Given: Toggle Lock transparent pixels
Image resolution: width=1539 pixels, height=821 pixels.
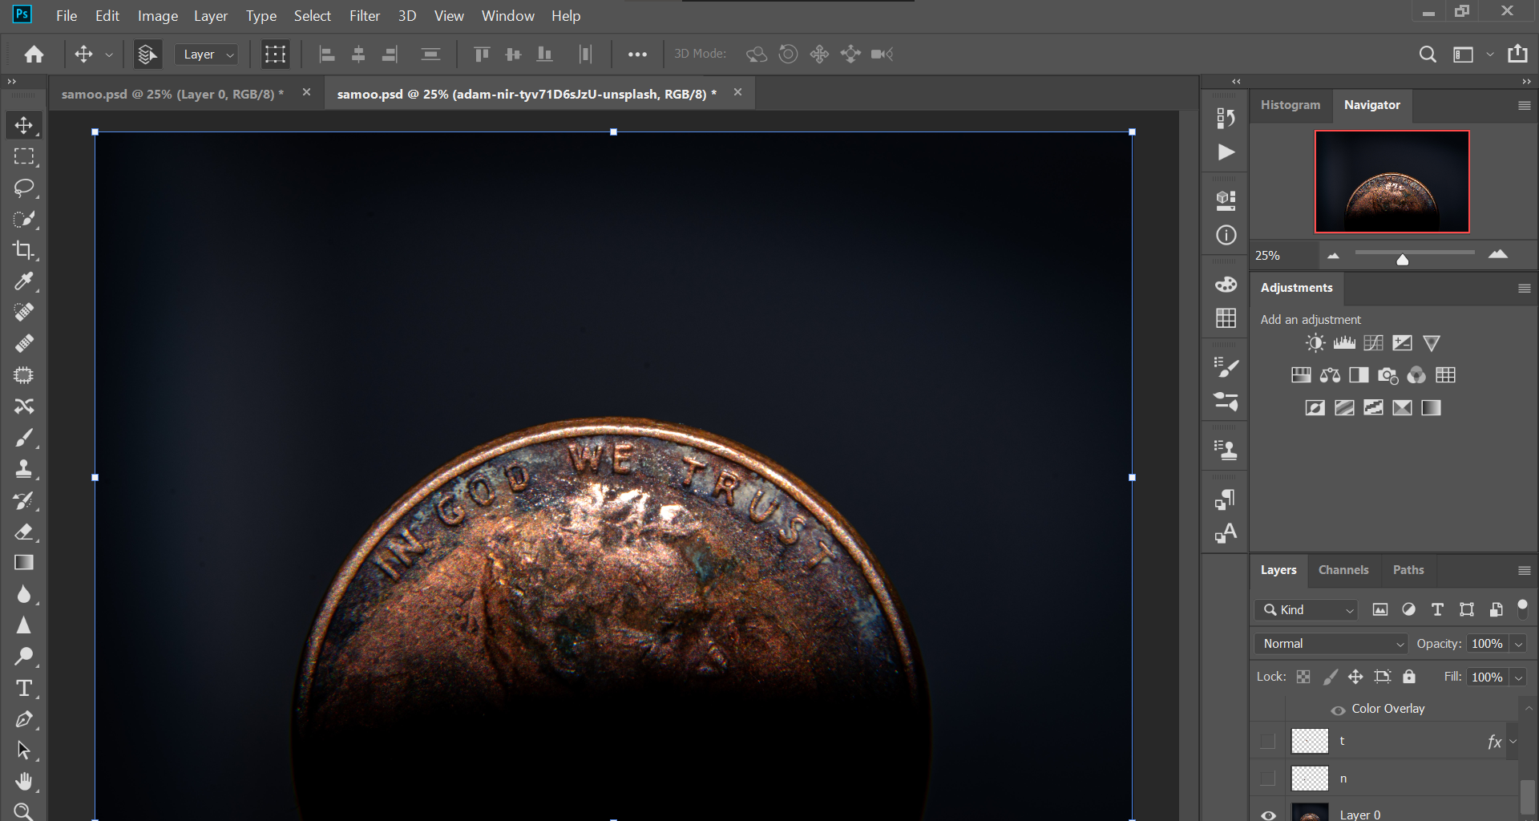Looking at the screenshot, I should (1303, 677).
